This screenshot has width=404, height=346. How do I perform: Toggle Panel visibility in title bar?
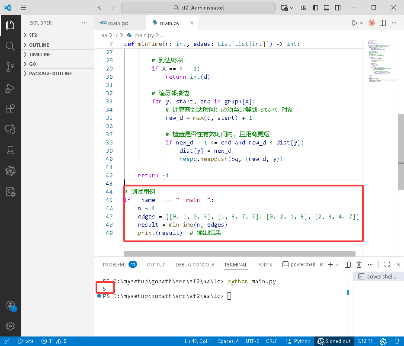click(x=327, y=8)
